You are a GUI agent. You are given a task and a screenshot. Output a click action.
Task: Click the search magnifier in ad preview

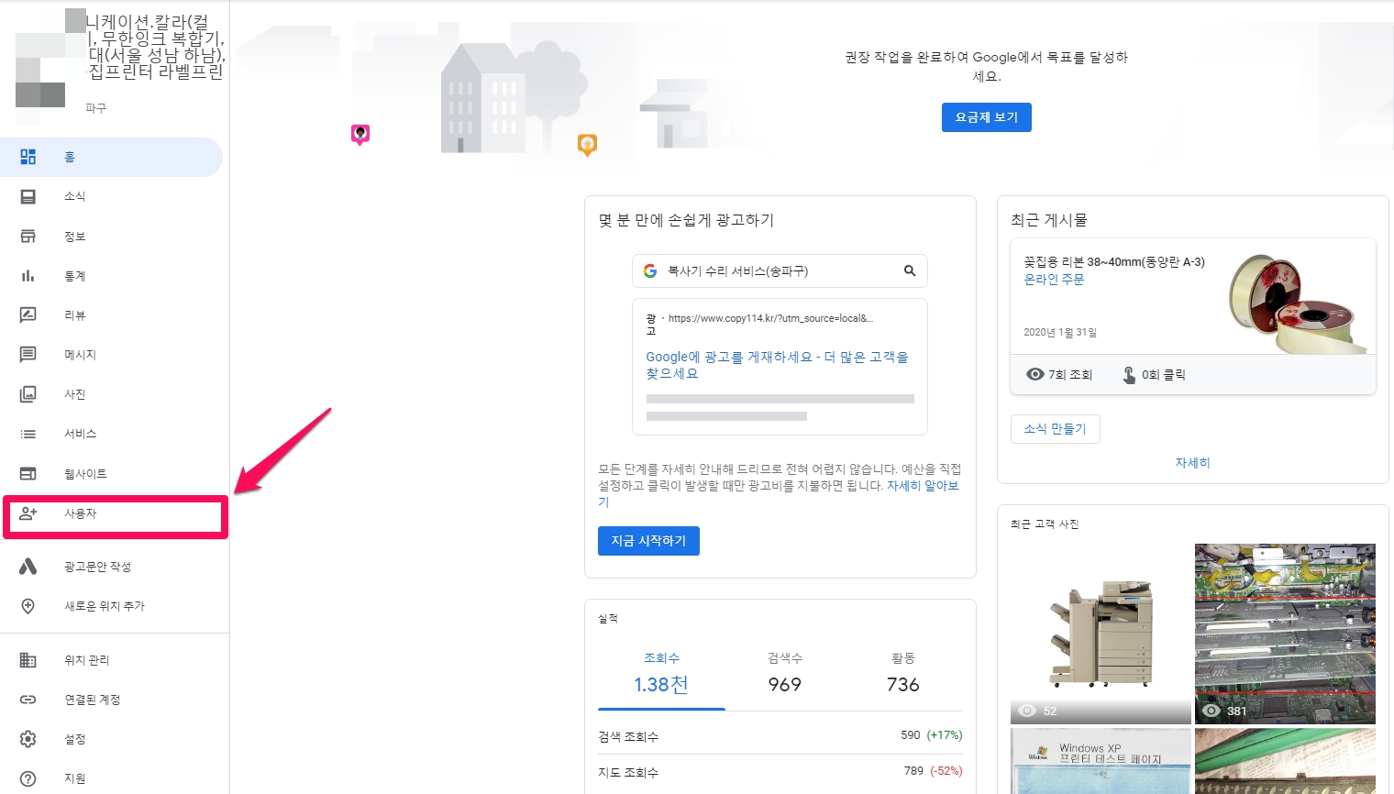click(910, 270)
